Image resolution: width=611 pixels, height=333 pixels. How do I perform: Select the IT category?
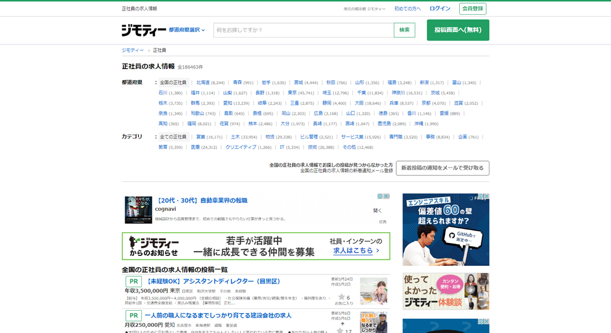tap(282, 147)
